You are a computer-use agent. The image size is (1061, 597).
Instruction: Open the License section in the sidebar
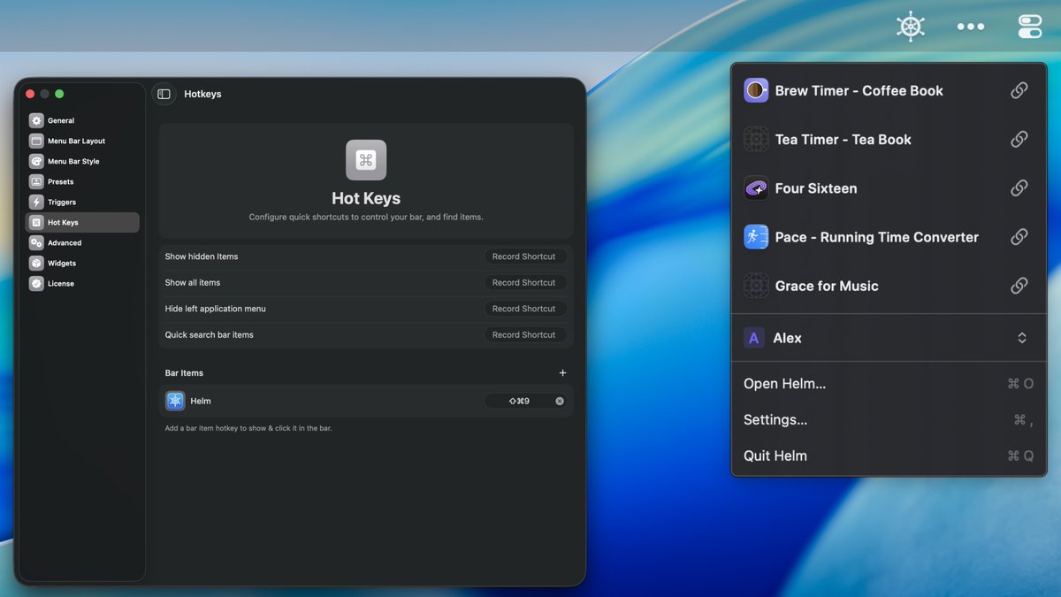point(60,283)
